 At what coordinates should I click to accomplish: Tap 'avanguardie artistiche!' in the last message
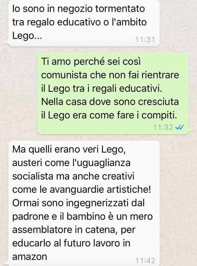pyautogui.click(x=100, y=190)
